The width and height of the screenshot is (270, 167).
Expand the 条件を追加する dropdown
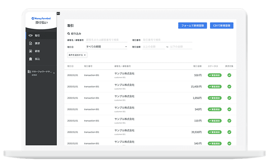tap(77, 55)
